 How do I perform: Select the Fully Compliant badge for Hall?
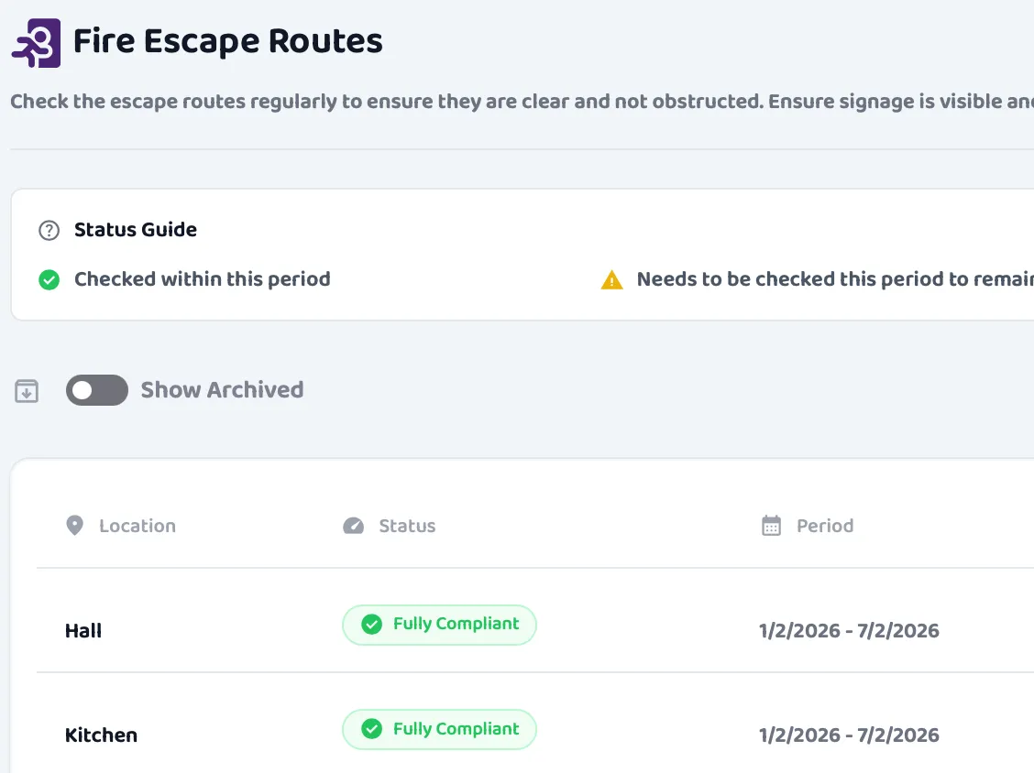coord(439,624)
